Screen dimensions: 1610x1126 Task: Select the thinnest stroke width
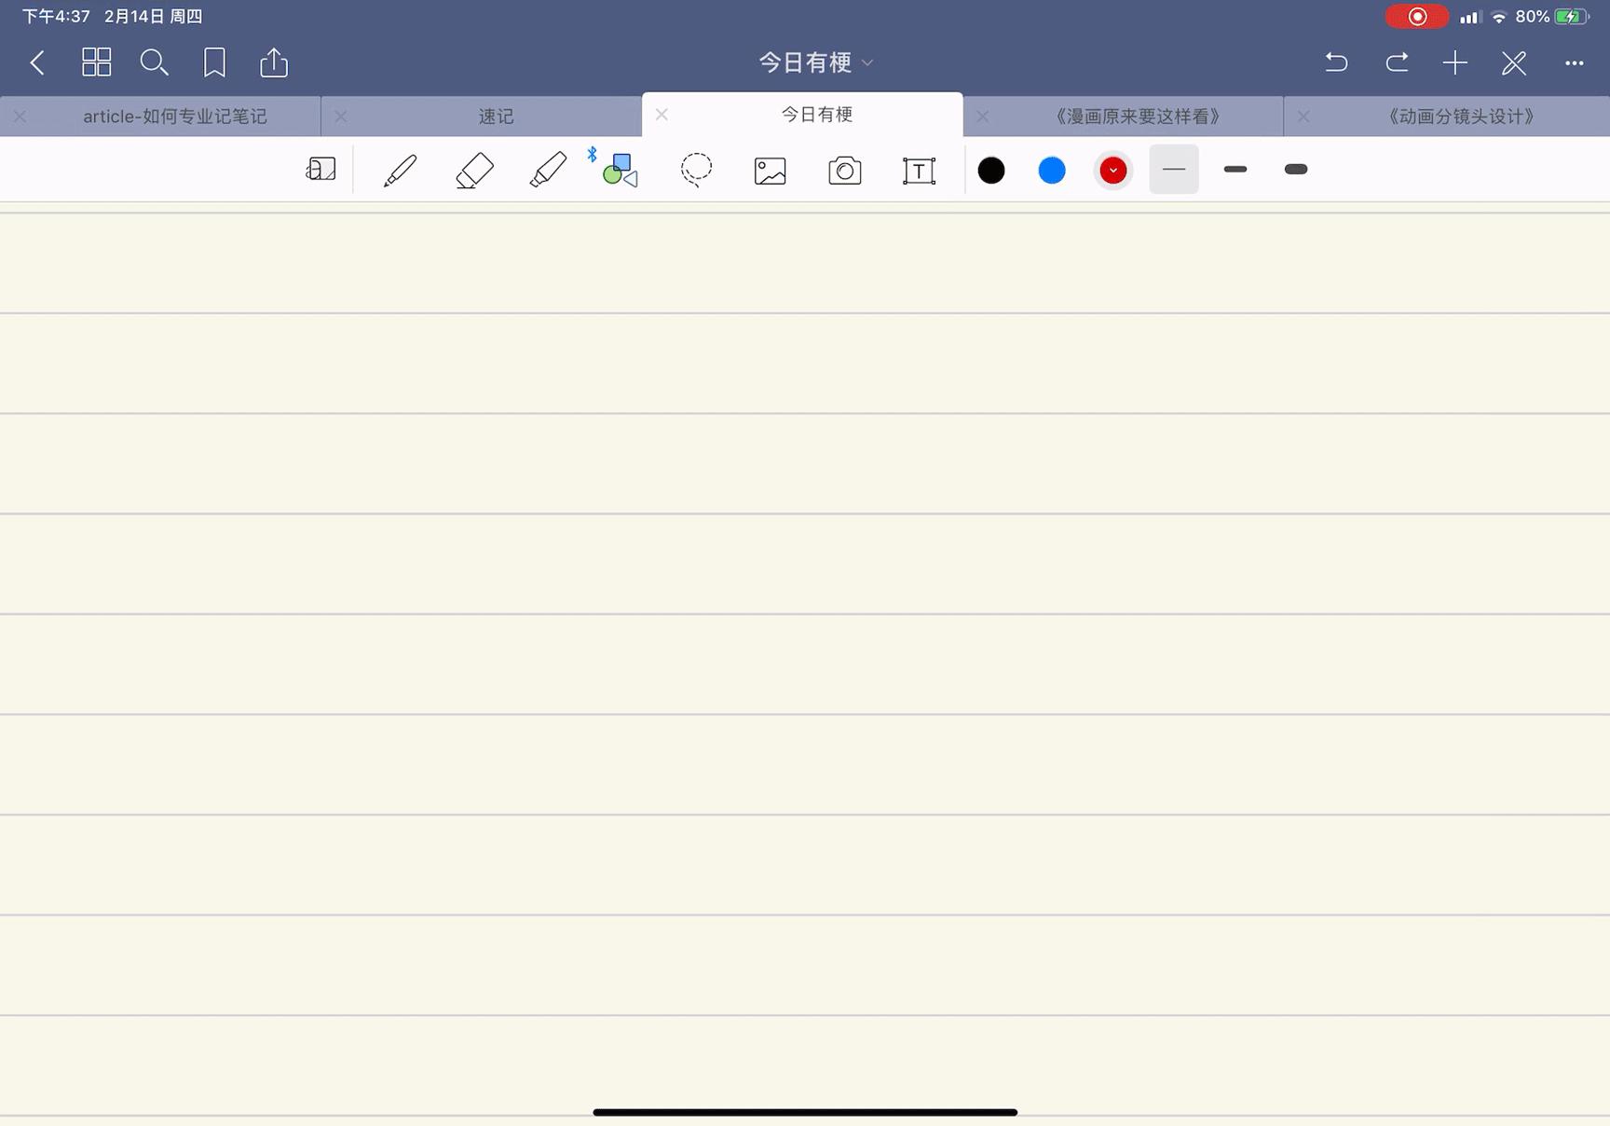1173,170
